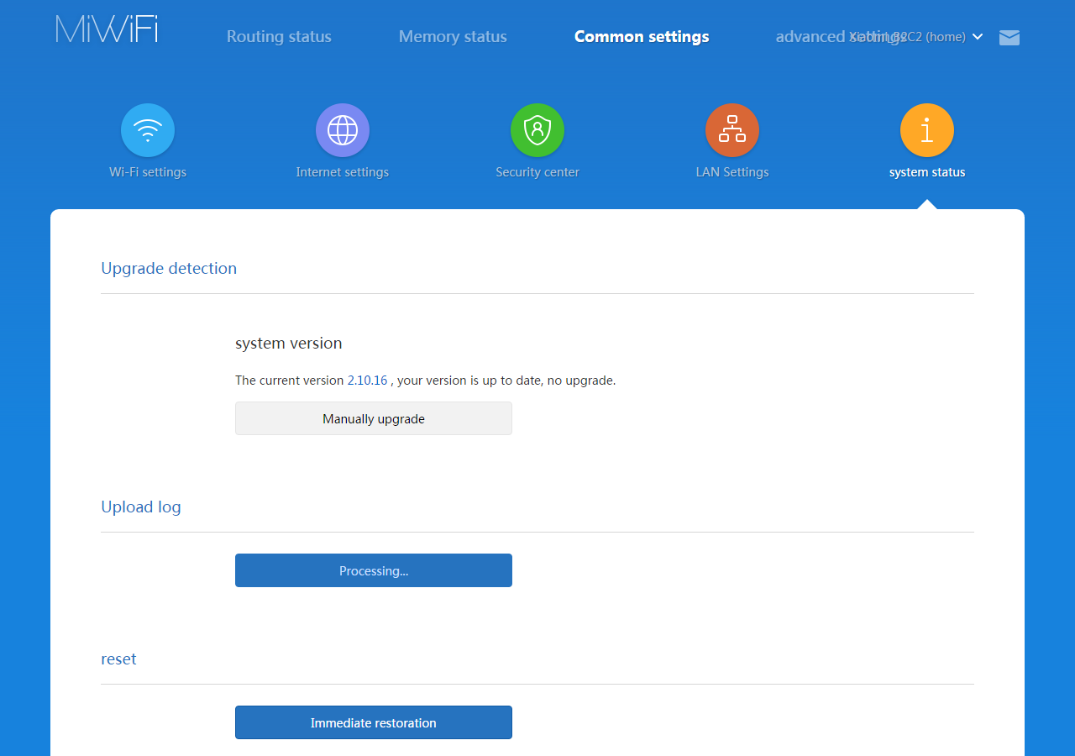Click the Processing... upload log button
Viewport: 1075px width, 756px height.
(x=374, y=570)
